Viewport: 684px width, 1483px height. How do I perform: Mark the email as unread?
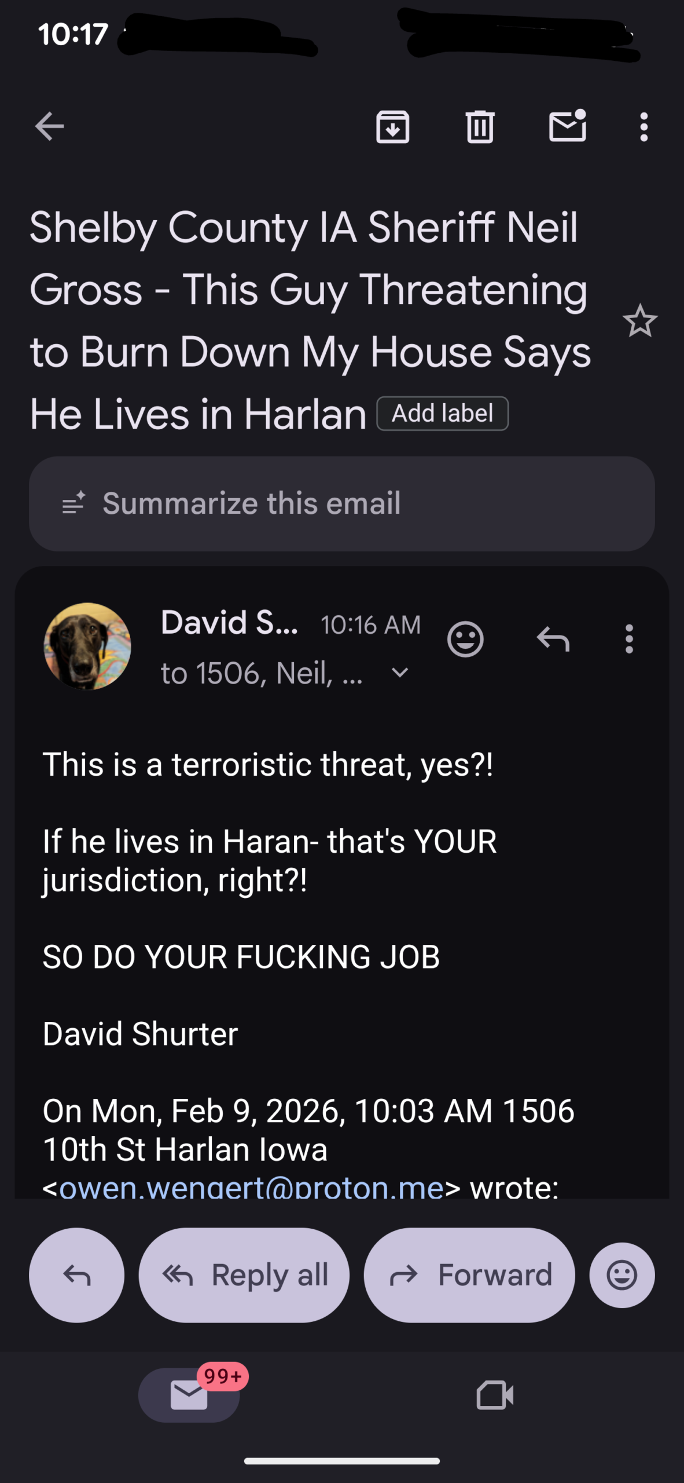pos(568,125)
